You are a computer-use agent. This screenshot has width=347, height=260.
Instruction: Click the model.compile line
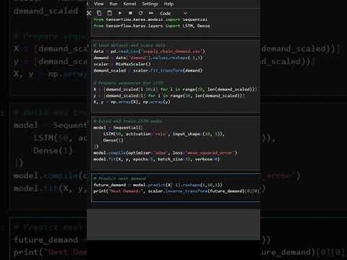click(166, 153)
